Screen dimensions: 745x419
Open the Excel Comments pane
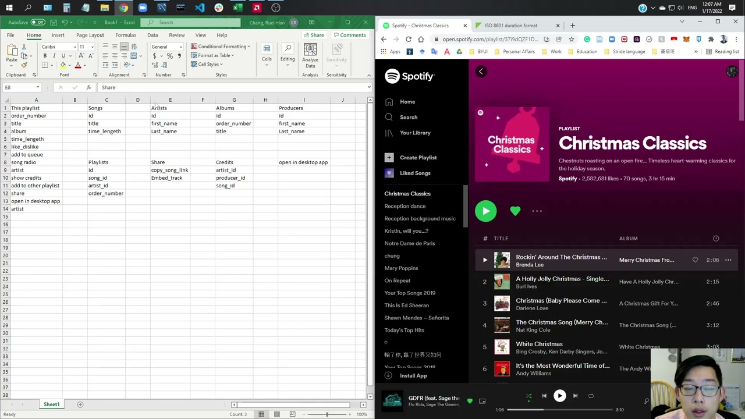(x=350, y=35)
